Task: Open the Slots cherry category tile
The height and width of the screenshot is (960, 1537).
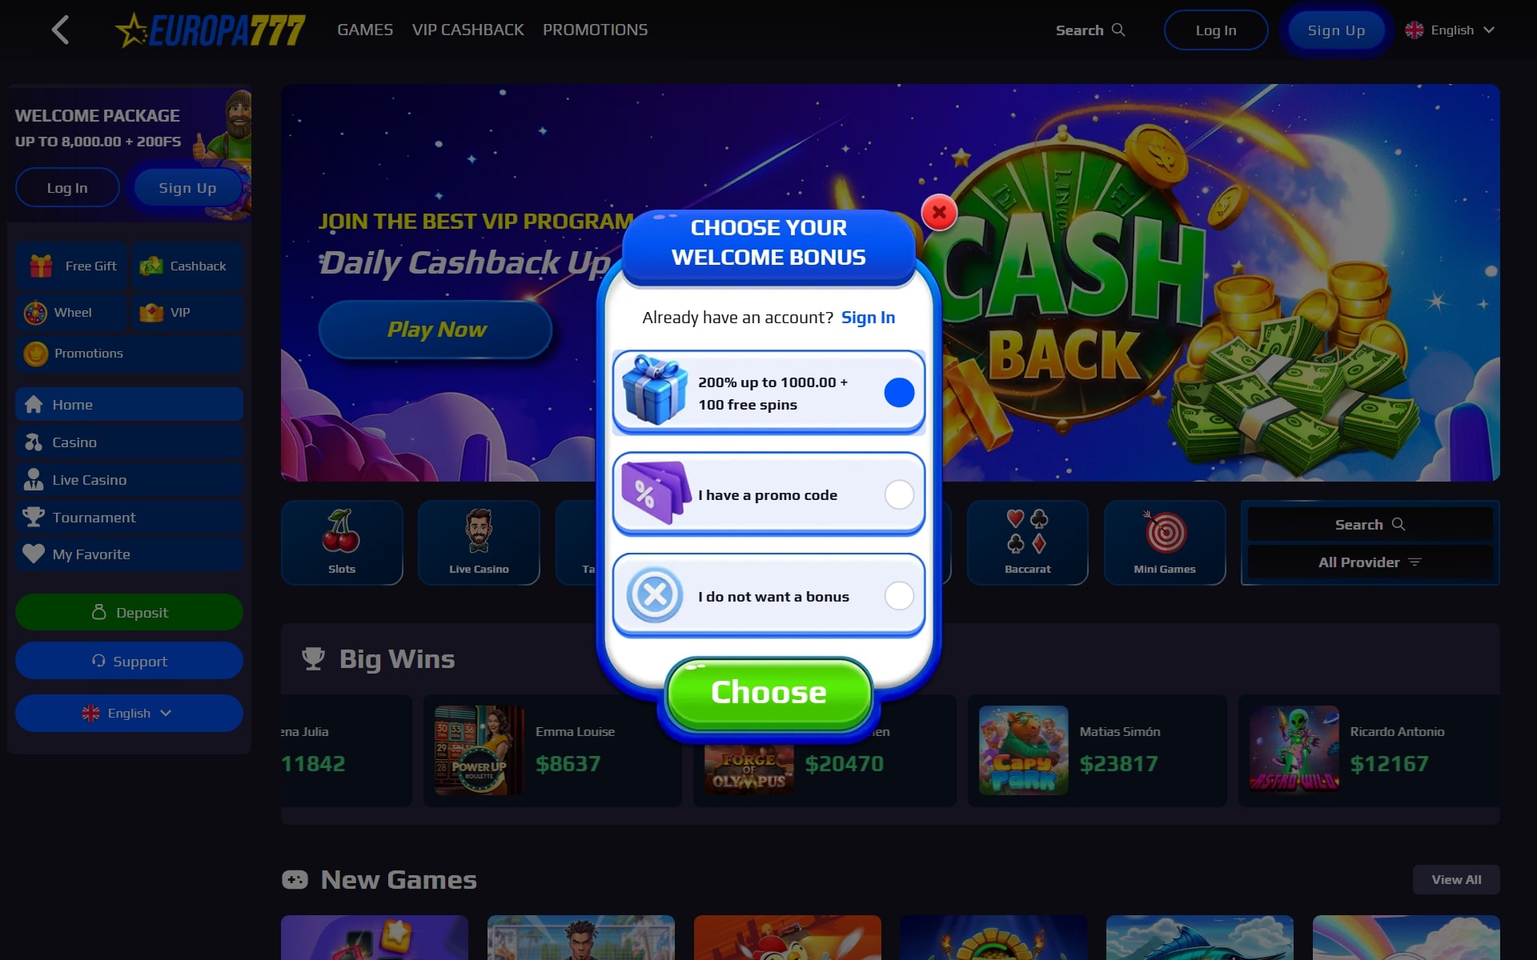Action: coord(342,542)
